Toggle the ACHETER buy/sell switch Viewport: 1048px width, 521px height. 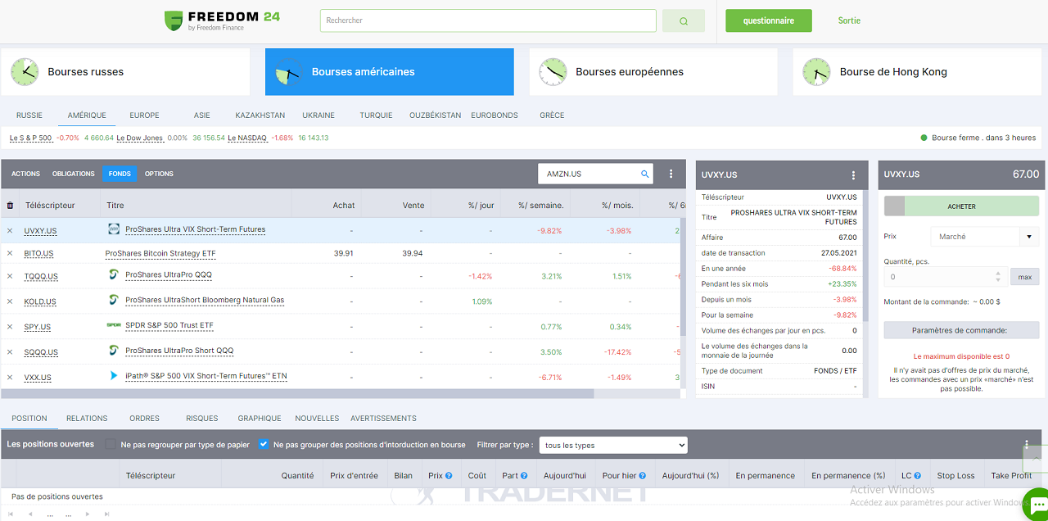(x=961, y=206)
